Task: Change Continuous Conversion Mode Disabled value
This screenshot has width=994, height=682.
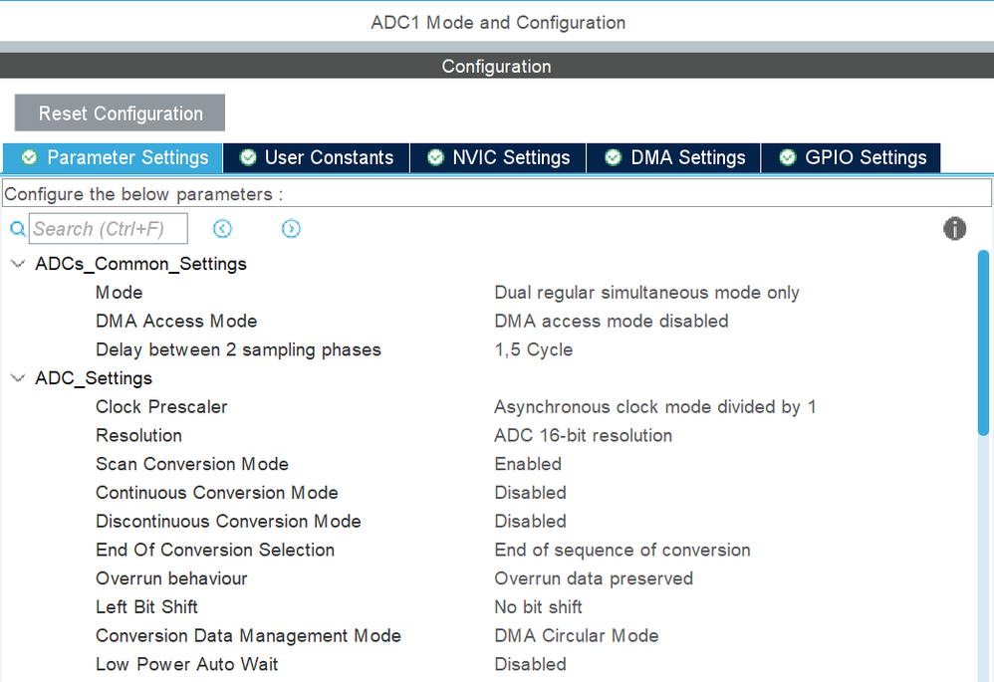Action: [530, 493]
